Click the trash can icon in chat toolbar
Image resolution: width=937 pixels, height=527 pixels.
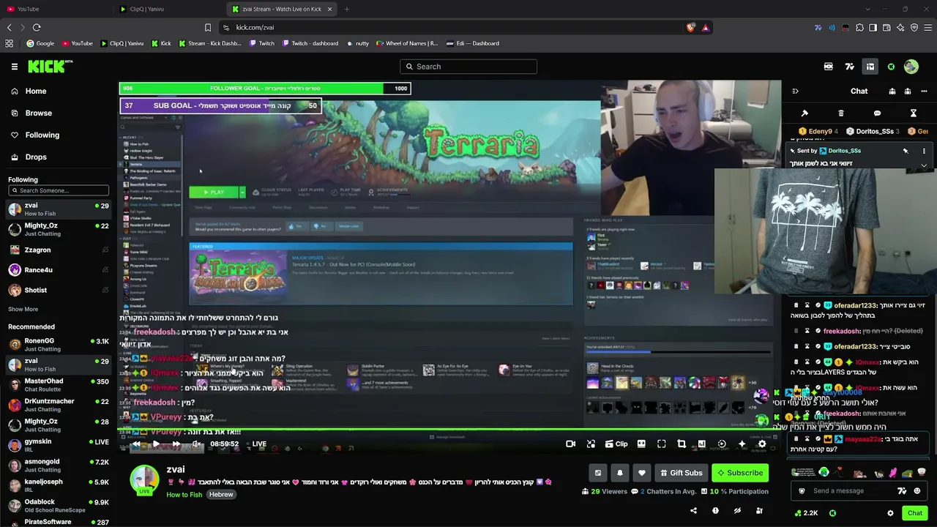840,113
